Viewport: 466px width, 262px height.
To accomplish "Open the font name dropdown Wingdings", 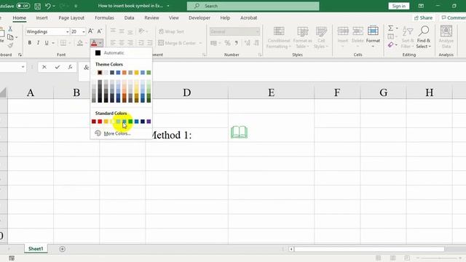I will click(68, 31).
